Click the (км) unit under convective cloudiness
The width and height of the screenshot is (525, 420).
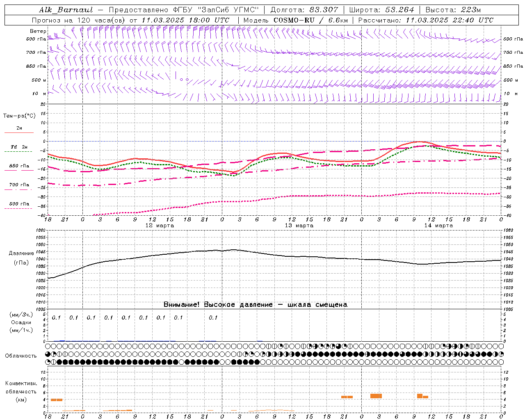21,399
